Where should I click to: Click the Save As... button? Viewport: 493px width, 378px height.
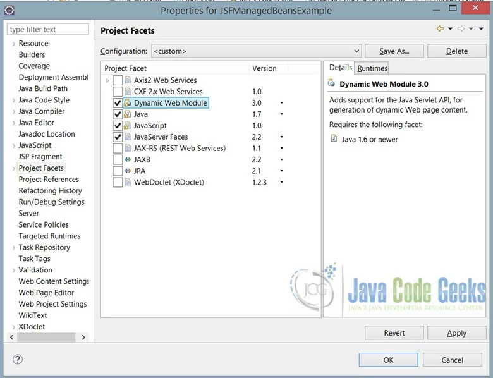(394, 51)
